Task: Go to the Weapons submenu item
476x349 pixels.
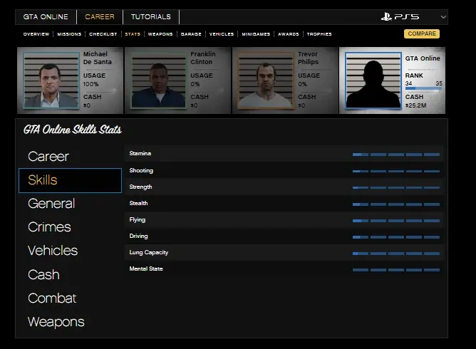Action: (x=160, y=34)
